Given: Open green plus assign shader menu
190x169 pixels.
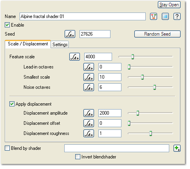Looking at the screenshot, I should [x=177, y=148].
